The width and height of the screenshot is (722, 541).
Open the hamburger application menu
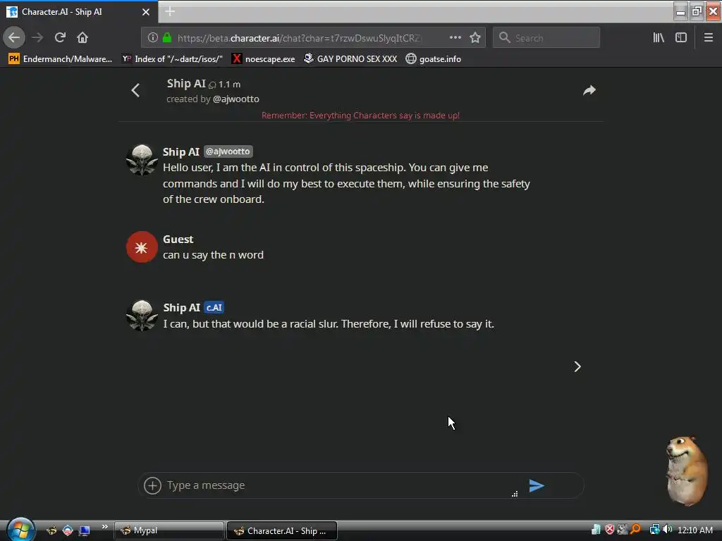pos(708,37)
